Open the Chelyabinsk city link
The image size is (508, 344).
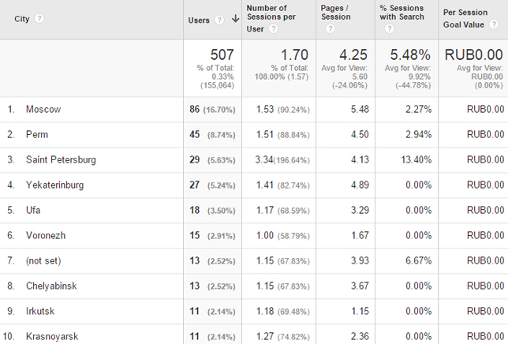click(x=51, y=286)
